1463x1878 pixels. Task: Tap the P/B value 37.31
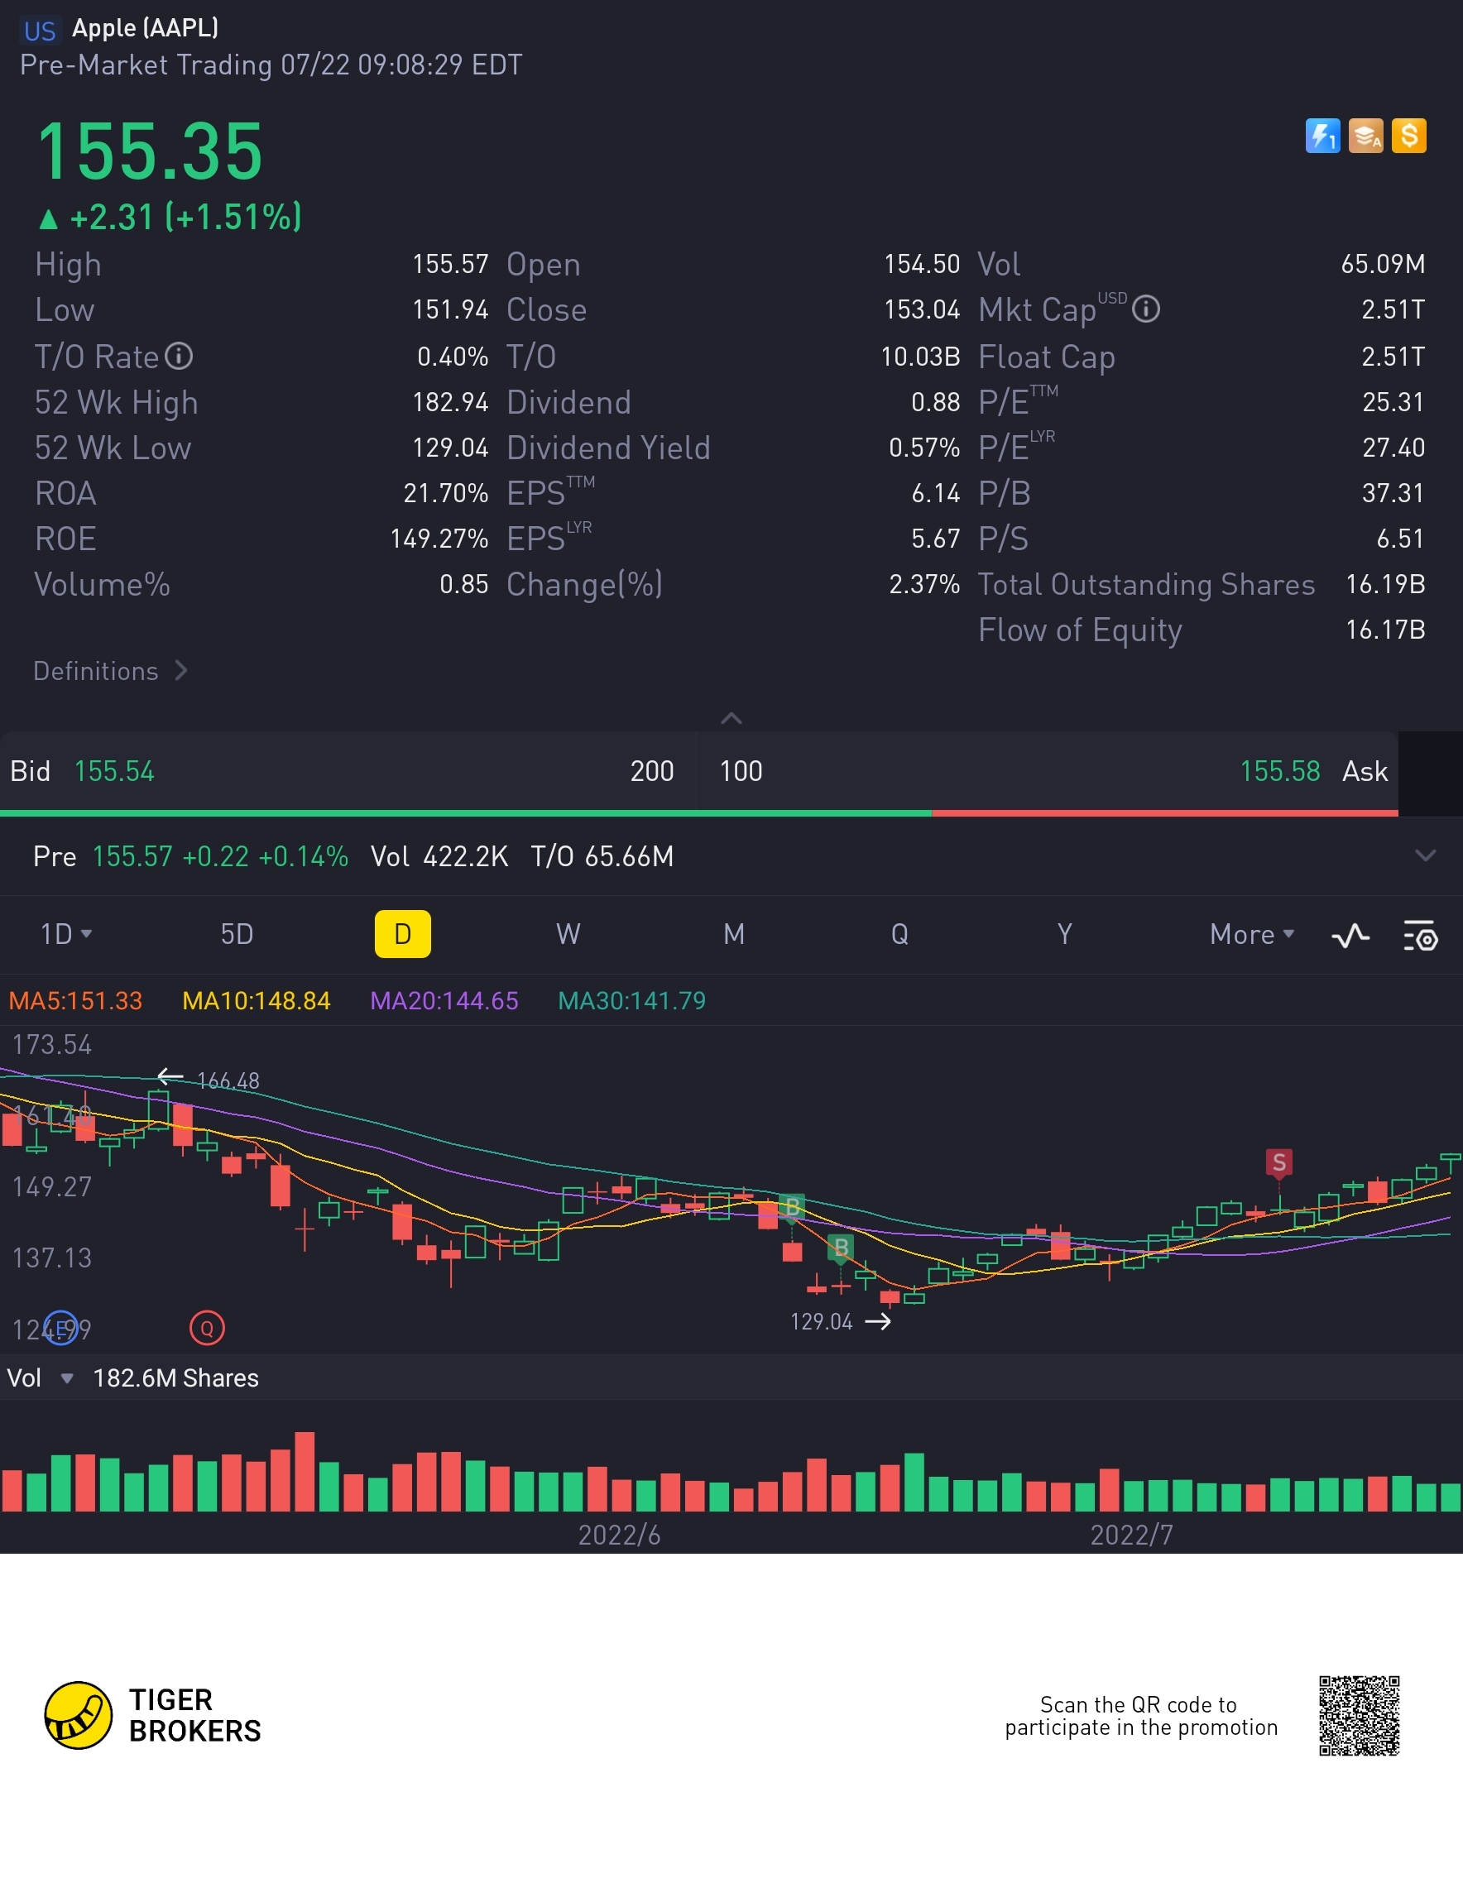(1394, 494)
